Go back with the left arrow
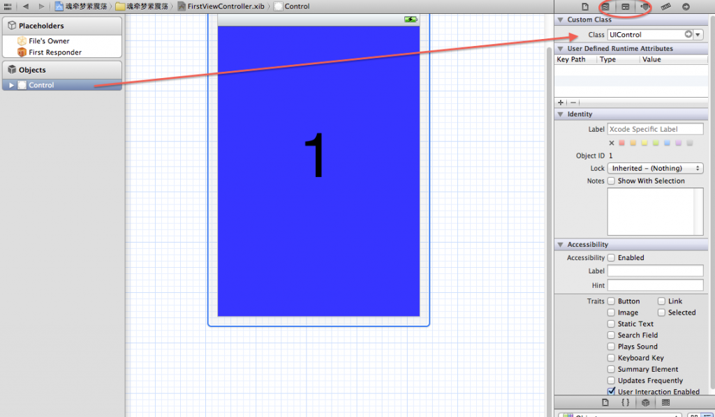The width and height of the screenshot is (715, 417). click(26, 6)
